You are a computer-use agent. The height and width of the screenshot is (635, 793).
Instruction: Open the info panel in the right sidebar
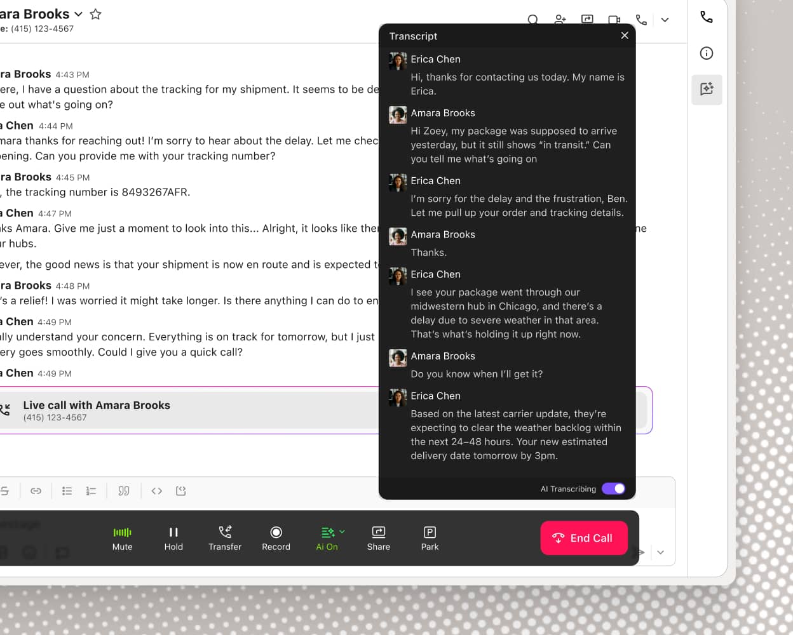(707, 53)
